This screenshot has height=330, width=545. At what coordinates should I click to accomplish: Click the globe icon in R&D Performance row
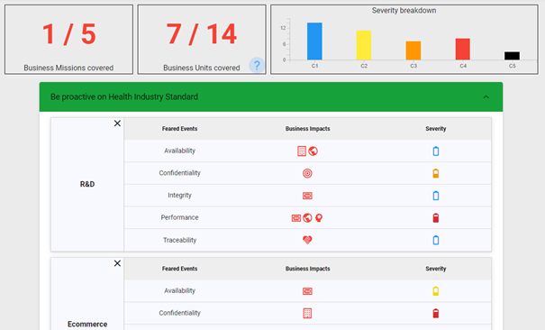[307, 218]
